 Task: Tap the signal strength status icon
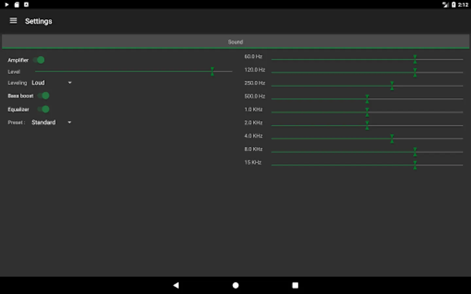coord(445,5)
